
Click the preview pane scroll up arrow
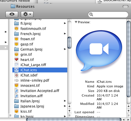pos(129,106)
